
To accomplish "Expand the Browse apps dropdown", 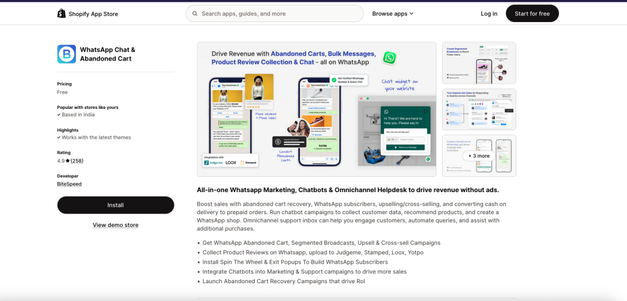I will pyautogui.click(x=392, y=13).
